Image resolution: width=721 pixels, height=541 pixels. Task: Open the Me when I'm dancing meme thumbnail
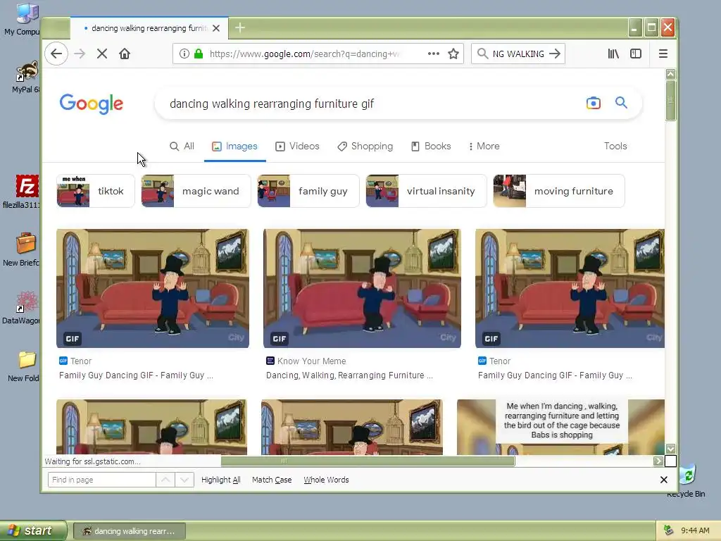[560, 427]
